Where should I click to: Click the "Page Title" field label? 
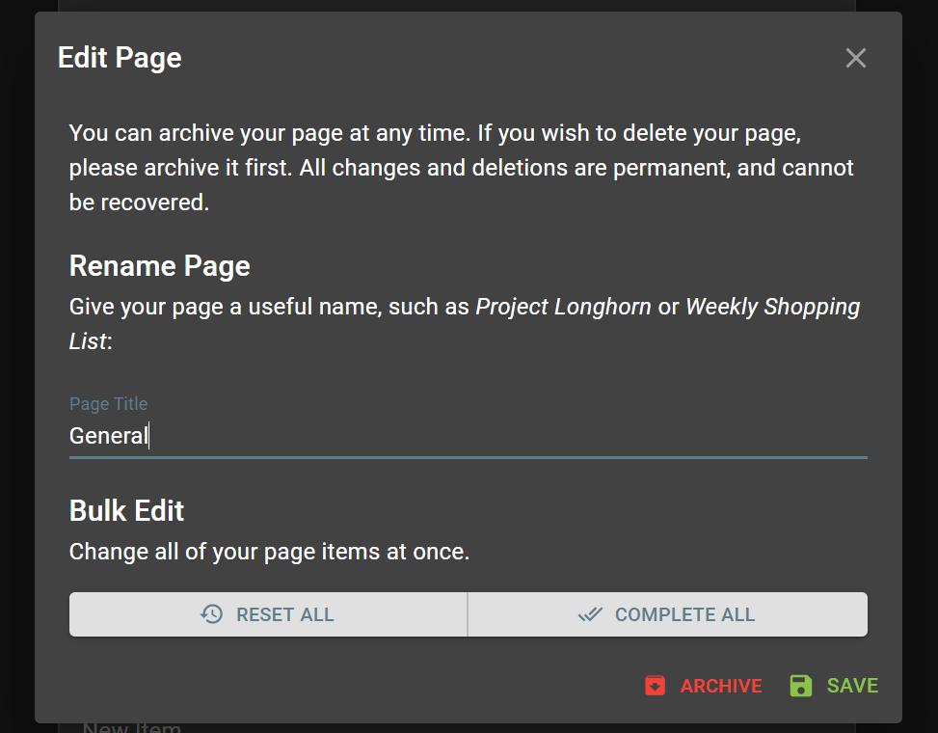(108, 404)
